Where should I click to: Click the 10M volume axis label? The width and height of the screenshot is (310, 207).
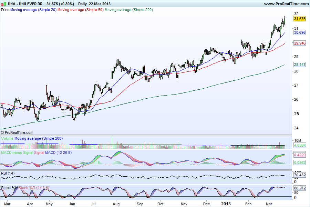(298, 140)
